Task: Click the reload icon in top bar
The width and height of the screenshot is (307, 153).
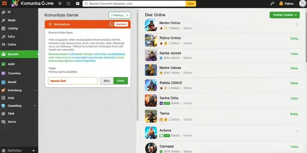Action: click(68, 4)
